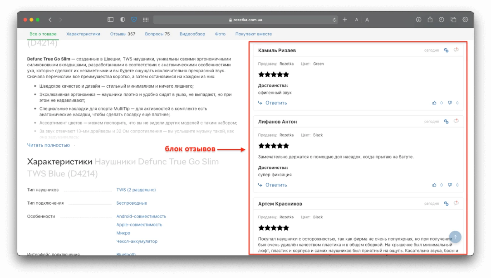Reply to Лифанов Антон via Ответить
This screenshot has width=491, height=278.
tap(273, 185)
